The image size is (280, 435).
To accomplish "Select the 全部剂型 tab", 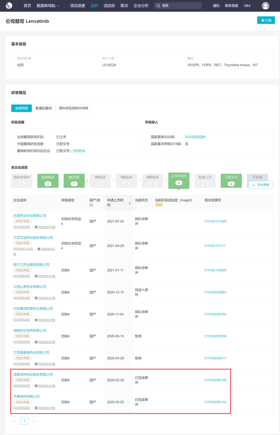I will coord(22,108).
